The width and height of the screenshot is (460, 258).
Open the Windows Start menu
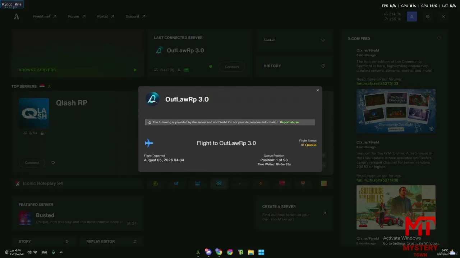pyautogui.click(x=261, y=252)
